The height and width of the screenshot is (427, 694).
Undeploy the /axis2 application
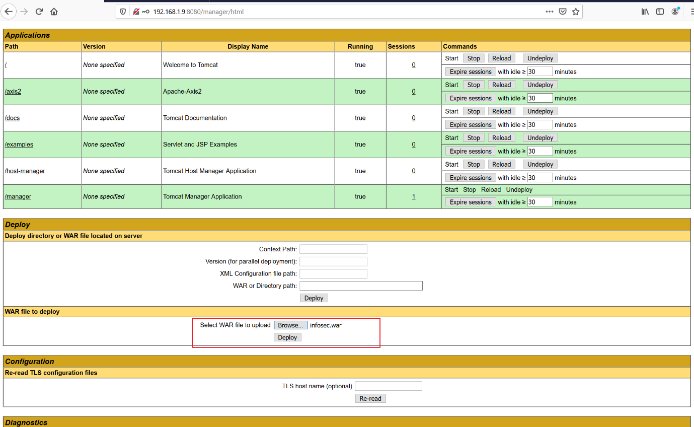(x=540, y=85)
